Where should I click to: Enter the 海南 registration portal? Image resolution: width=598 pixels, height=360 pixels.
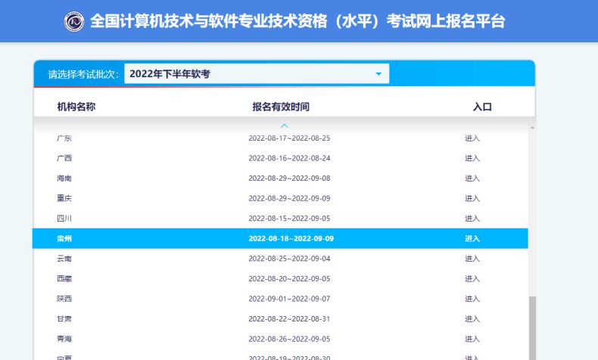pos(472,178)
